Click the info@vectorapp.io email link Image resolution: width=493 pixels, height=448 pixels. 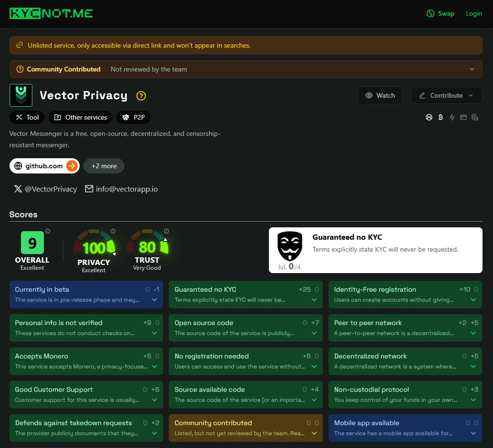(122, 189)
